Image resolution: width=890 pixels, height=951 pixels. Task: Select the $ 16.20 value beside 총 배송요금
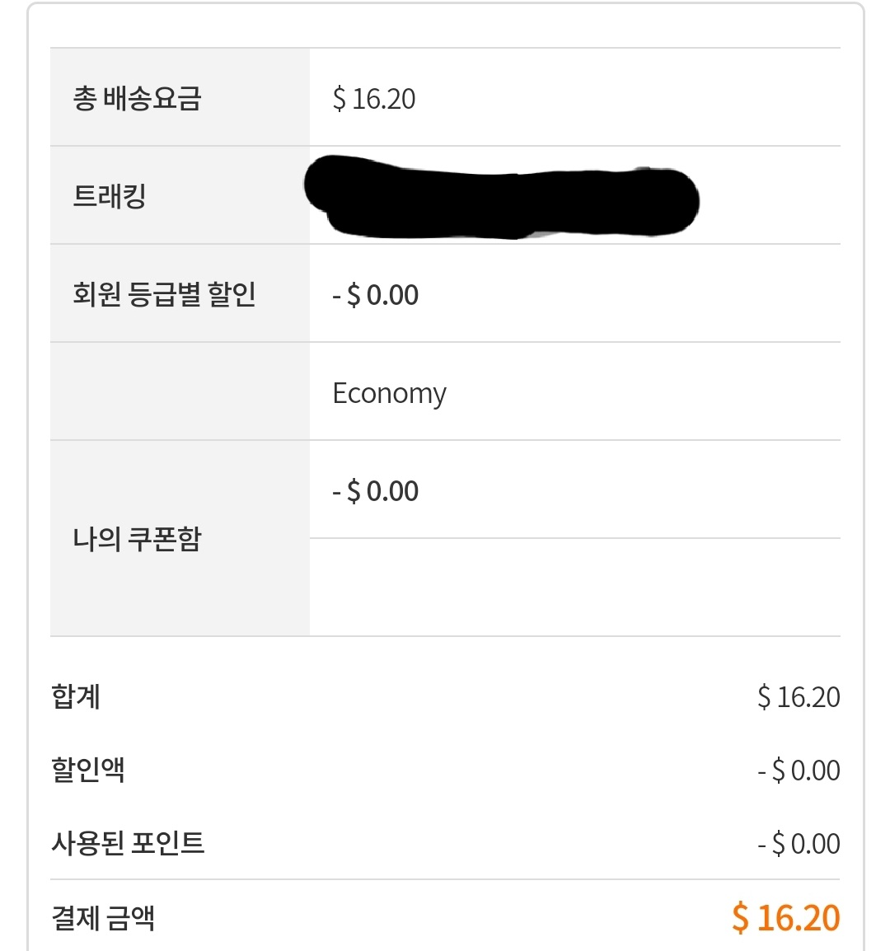(x=374, y=99)
